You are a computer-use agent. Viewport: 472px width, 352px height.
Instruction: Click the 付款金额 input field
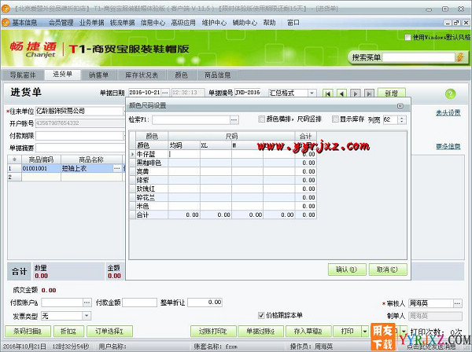[x=140, y=302]
